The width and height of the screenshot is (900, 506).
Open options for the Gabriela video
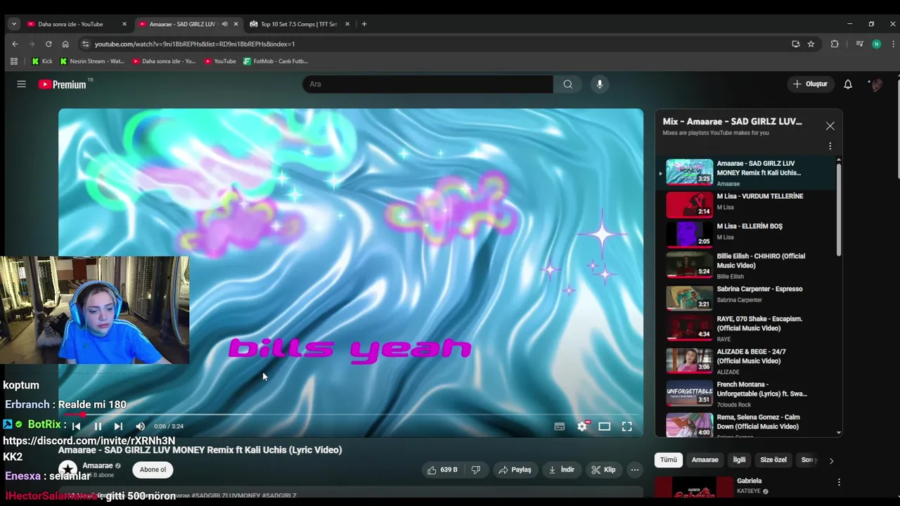point(838,482)
